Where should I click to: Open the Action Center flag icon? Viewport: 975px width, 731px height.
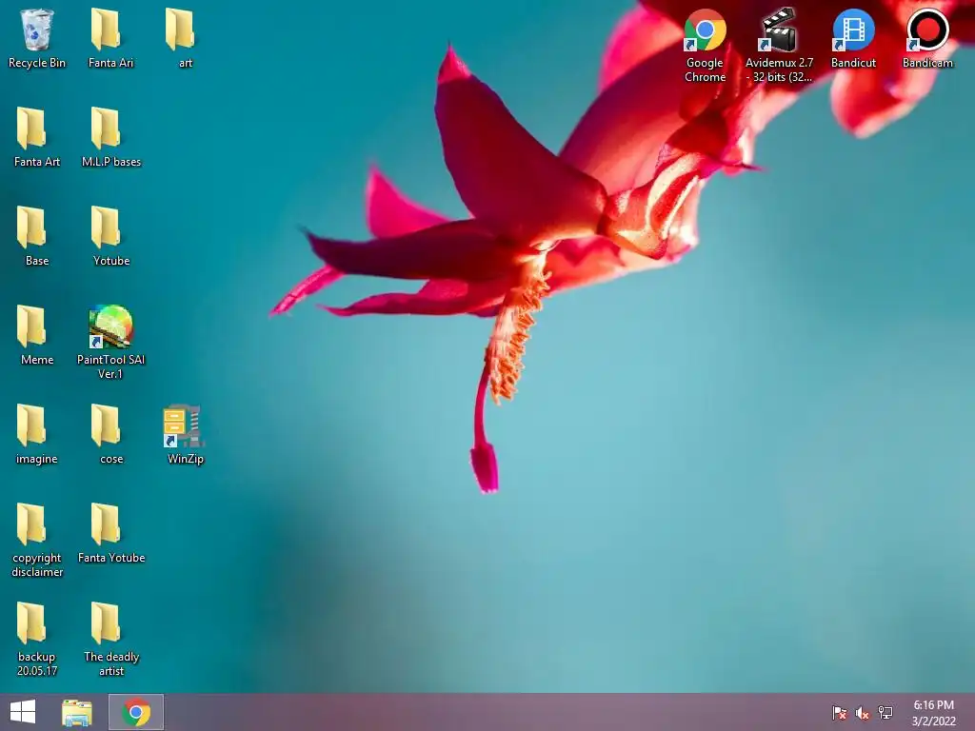pyautogui.click(x=840, y=713)
